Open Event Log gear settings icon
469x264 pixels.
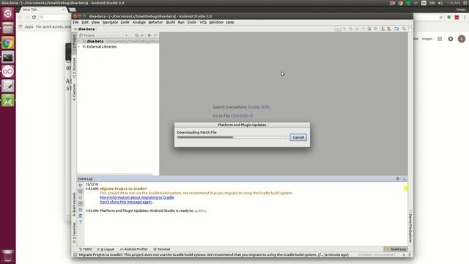[x=398, y=179]
